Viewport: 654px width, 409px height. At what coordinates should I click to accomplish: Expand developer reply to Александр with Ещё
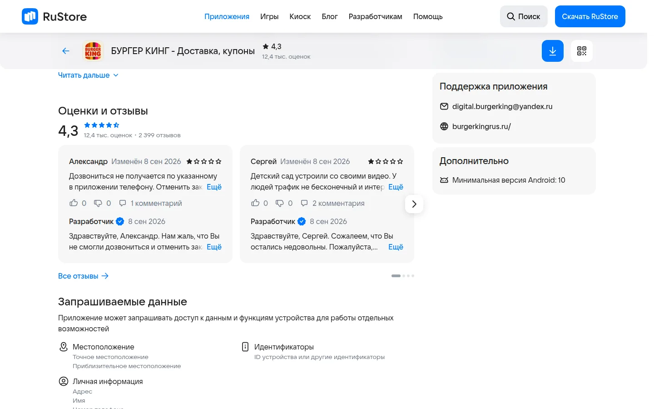pyautogui.click(x=214, y=247)
